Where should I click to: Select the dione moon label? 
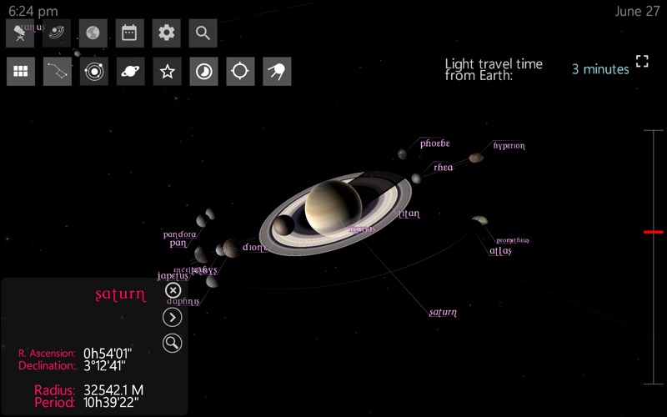(x=255, y=247)
